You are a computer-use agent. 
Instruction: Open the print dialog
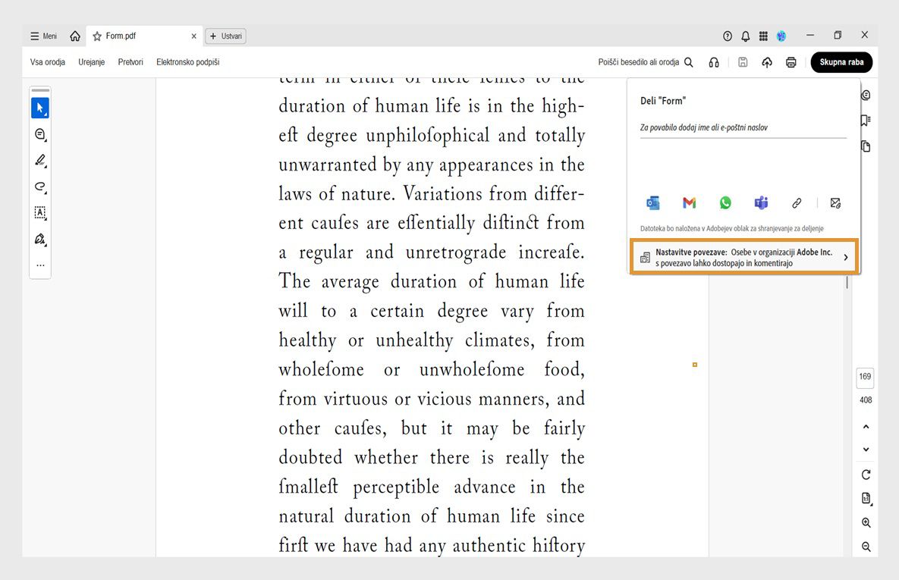click(791, 62)
